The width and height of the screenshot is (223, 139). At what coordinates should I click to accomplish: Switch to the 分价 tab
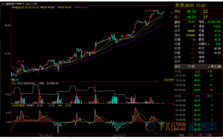point(191,135)
